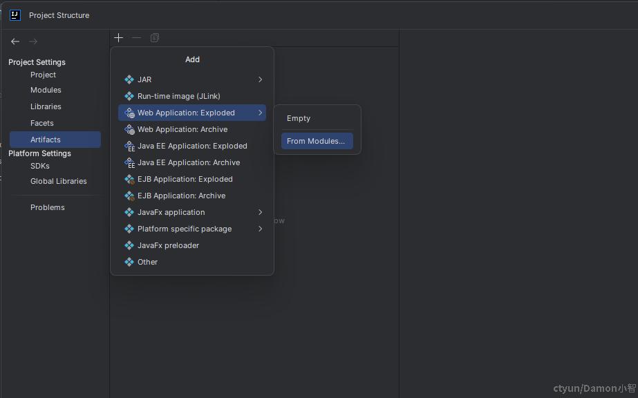Choose Empty in the submenu
Image resolution: width=638 pixels, height=398 pixels.
[317, 118]
